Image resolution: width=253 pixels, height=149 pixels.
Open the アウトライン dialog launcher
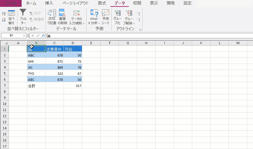click(x=140, y=30)
